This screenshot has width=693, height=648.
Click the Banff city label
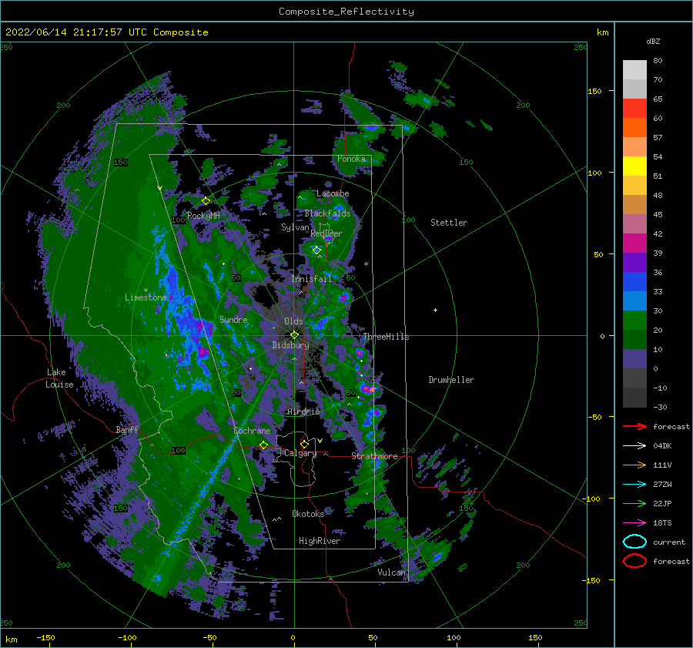[x=127, y=429]
